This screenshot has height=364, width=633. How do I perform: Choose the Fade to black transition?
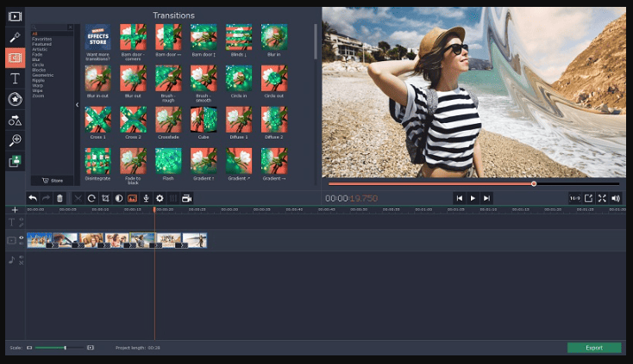(x=133, y=161)
